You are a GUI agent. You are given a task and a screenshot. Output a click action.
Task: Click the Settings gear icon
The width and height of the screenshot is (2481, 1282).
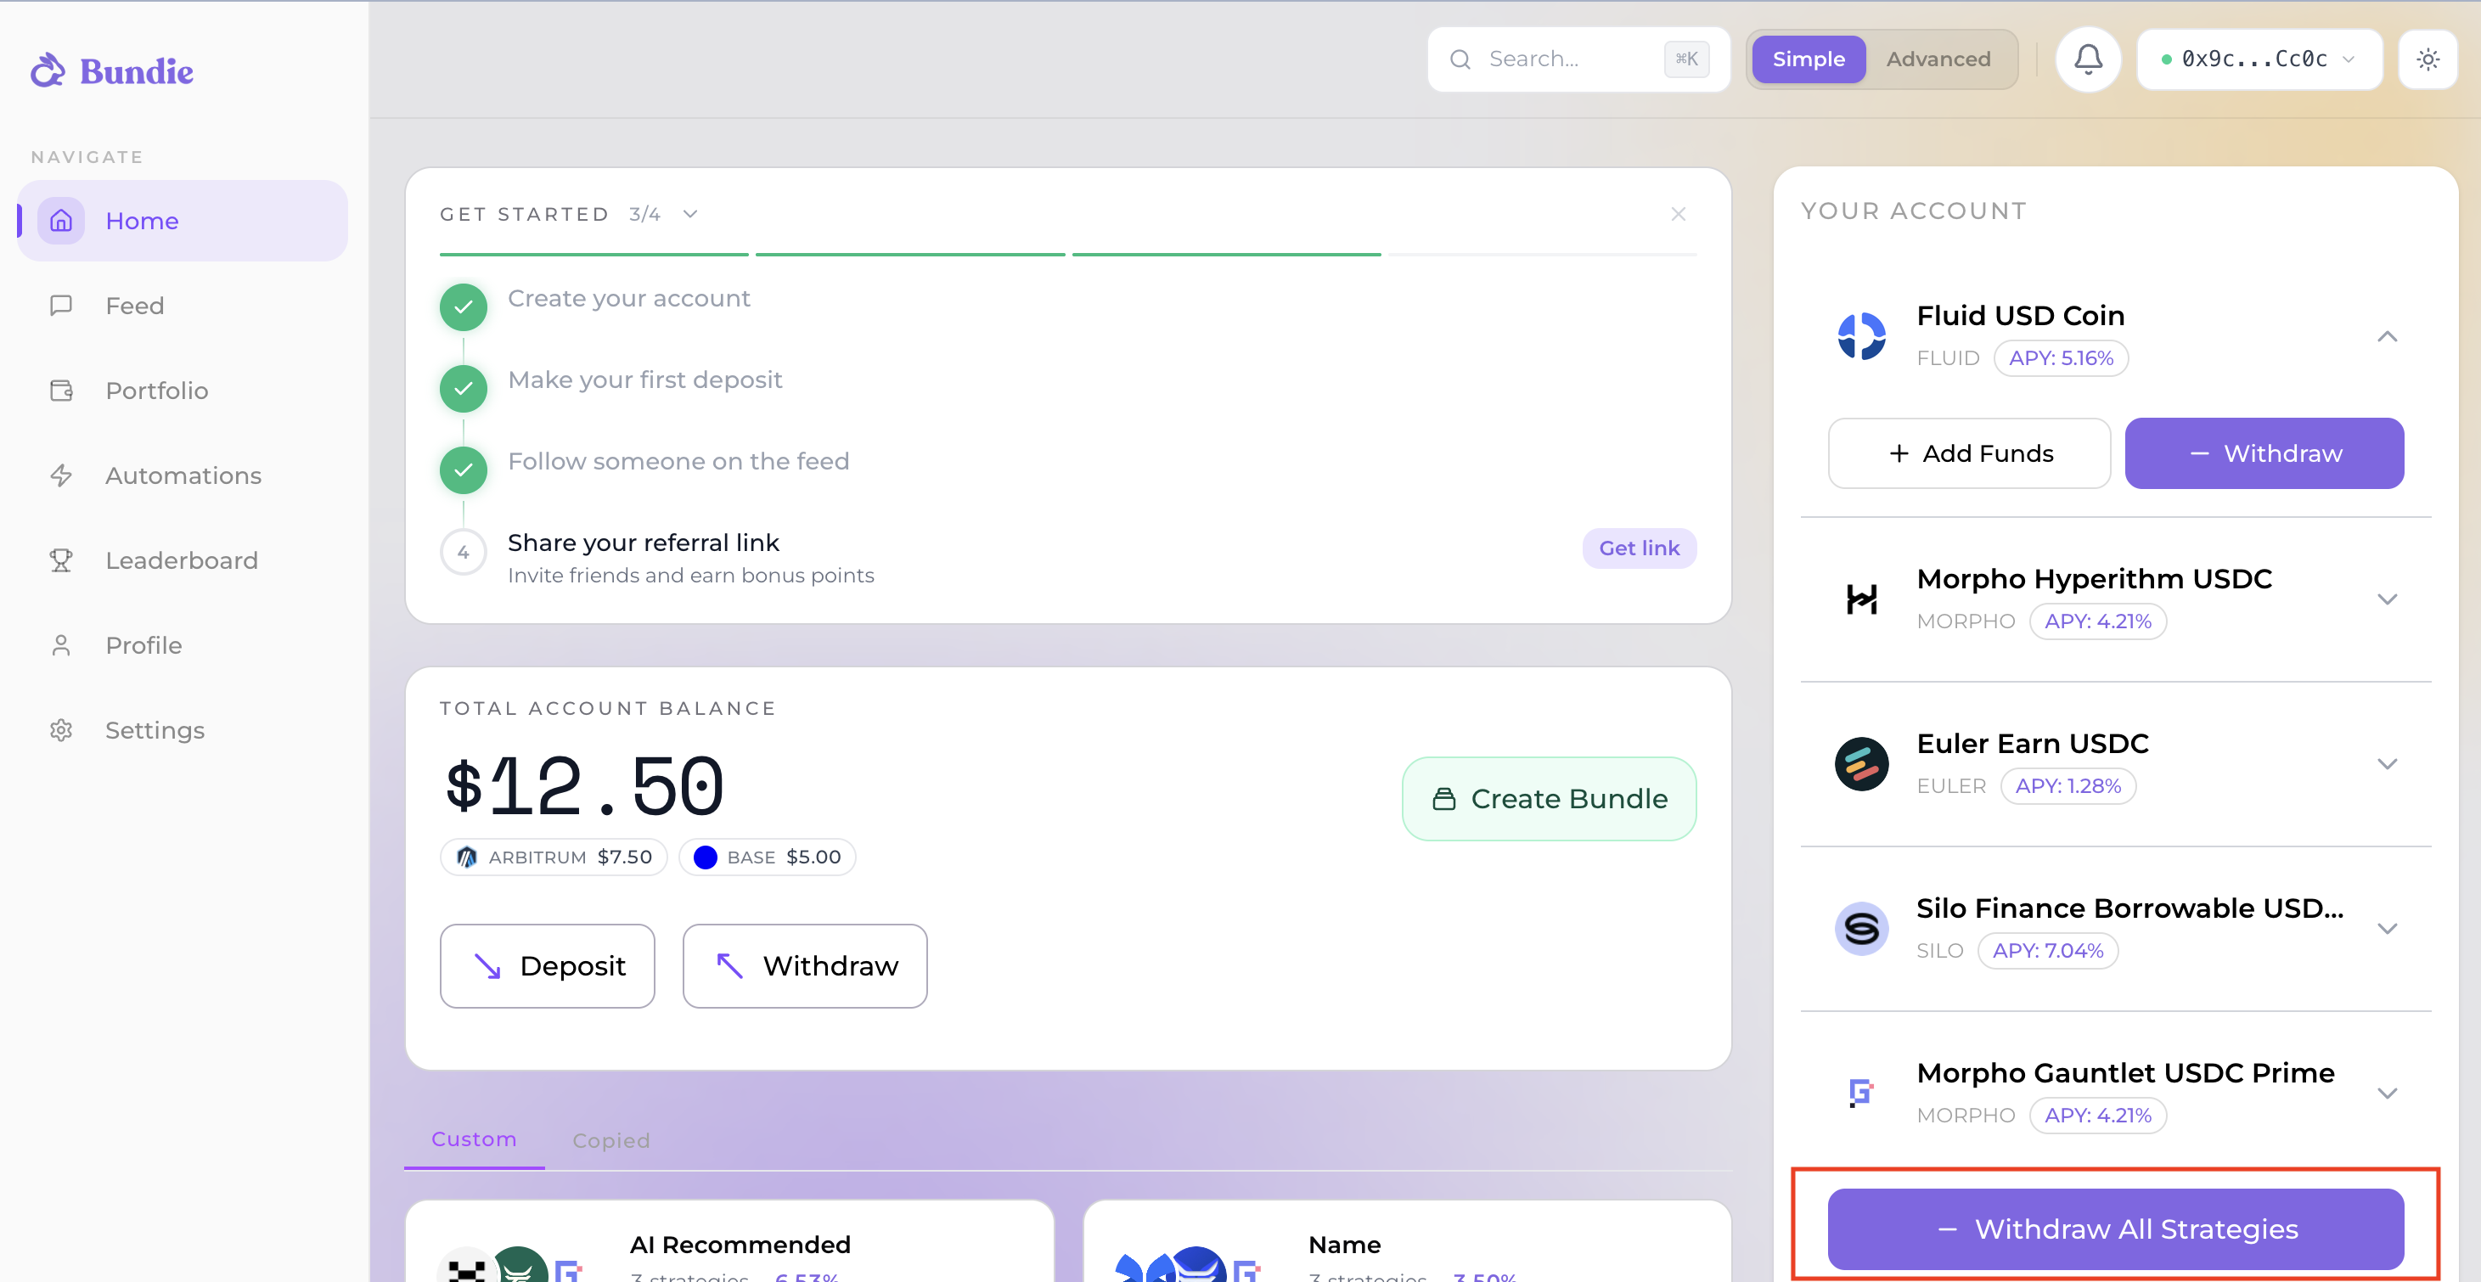click(60, 729)
